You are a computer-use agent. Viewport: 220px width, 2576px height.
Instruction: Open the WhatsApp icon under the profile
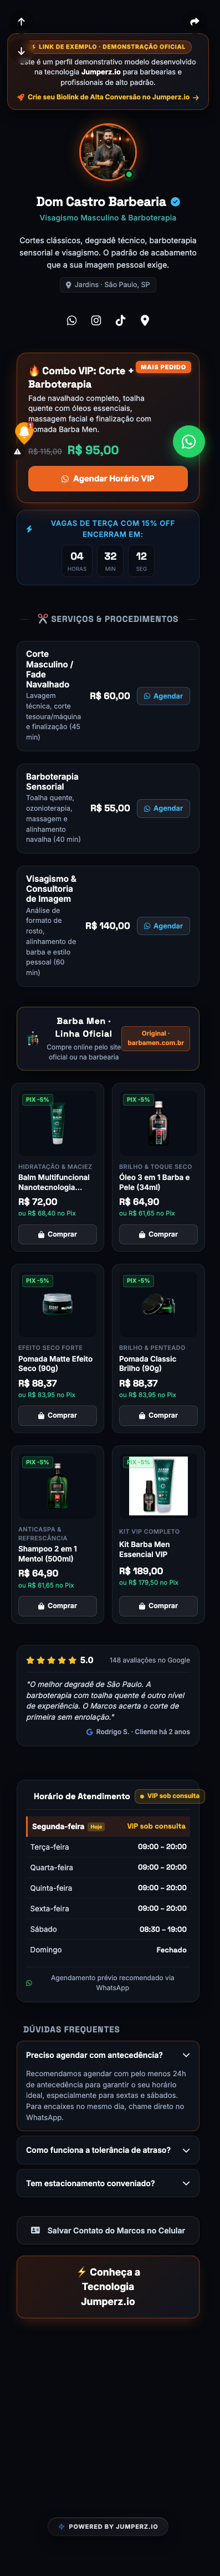click(x=71, y=321)
